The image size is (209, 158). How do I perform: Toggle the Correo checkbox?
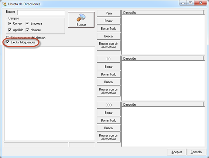coord(10,24)
